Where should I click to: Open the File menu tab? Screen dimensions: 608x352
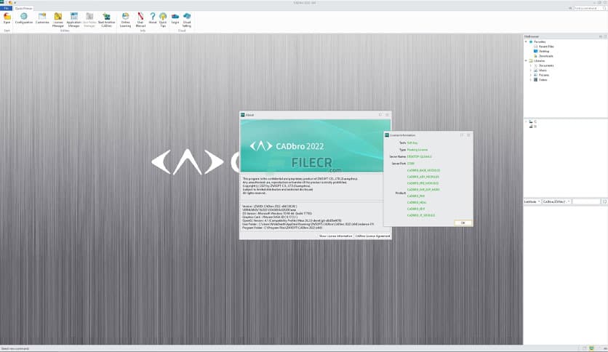(7, 8)
